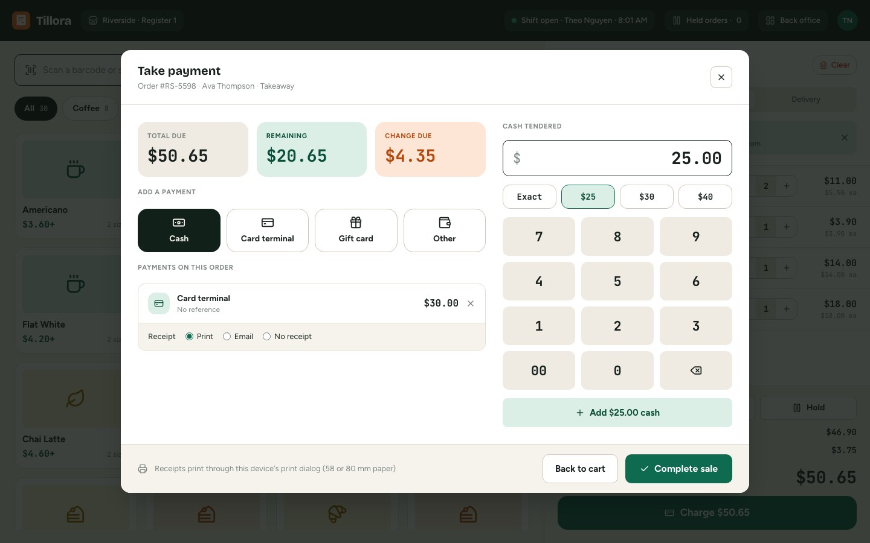Click Back to cart

point(580,469)
